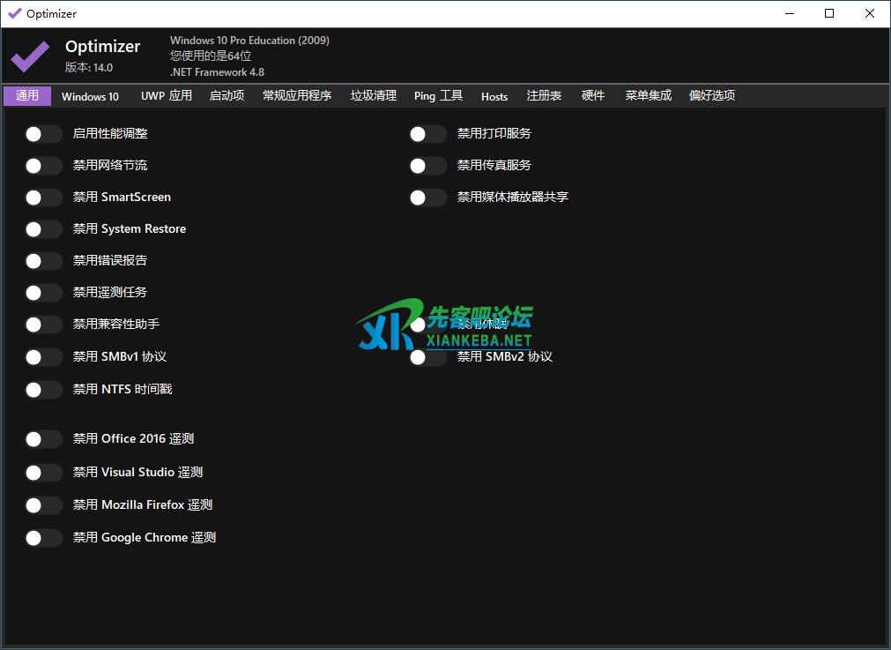Image resolution: width=891 pixels, height=650 pixels.
Task: Toggle 禁用网络节流 switch
Action: [x=43, y=166]
